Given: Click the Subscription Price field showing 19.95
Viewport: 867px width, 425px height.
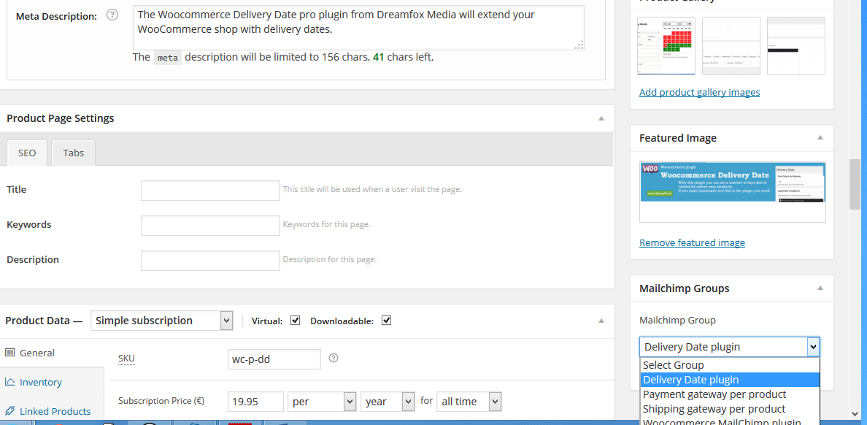Looking at the screenshot, I should click(x=255, y=402).
